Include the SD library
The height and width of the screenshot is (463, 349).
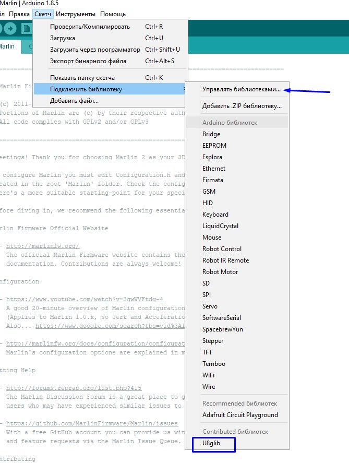237,283
